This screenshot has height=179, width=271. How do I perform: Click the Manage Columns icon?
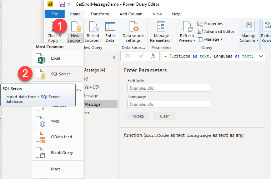249,26
